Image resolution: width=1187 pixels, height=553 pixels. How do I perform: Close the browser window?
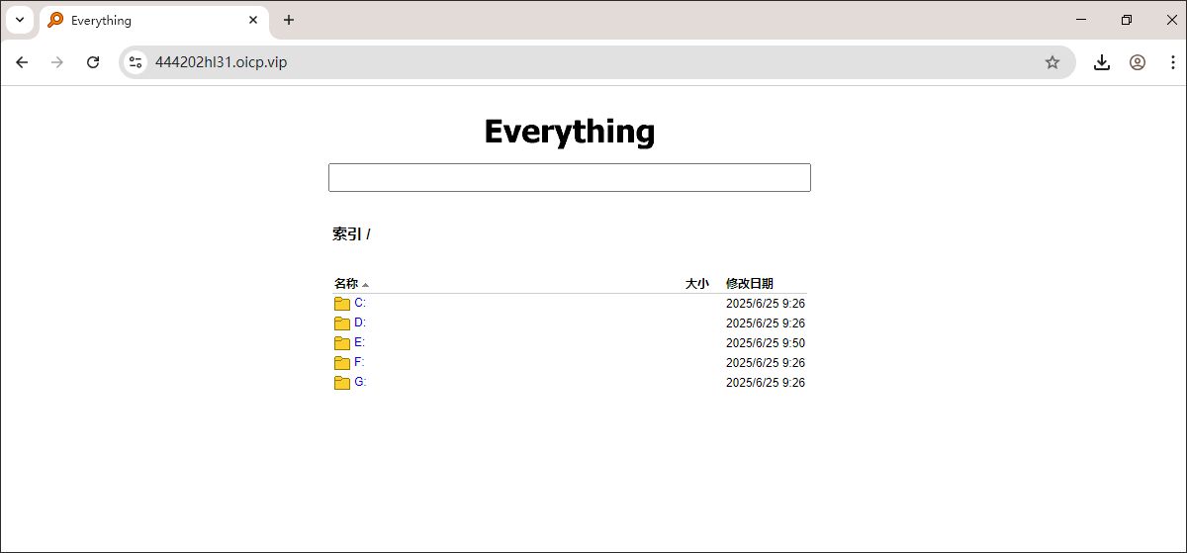click(x=1171, y=20)
